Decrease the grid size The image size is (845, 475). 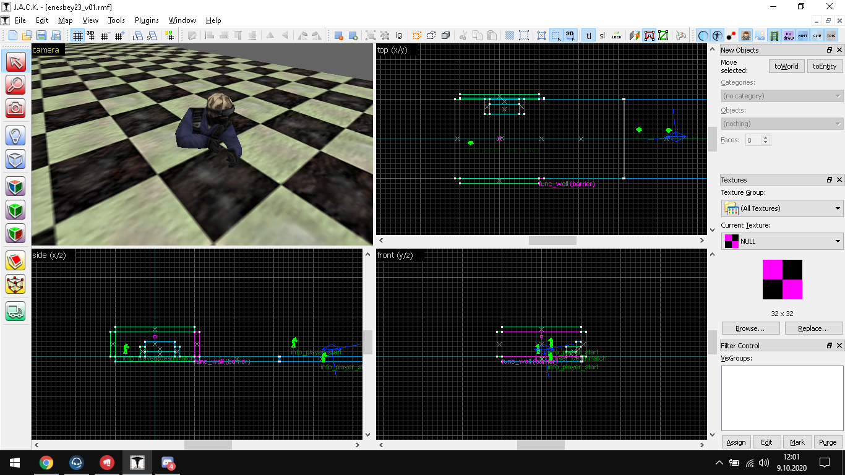tap(105, 35)
